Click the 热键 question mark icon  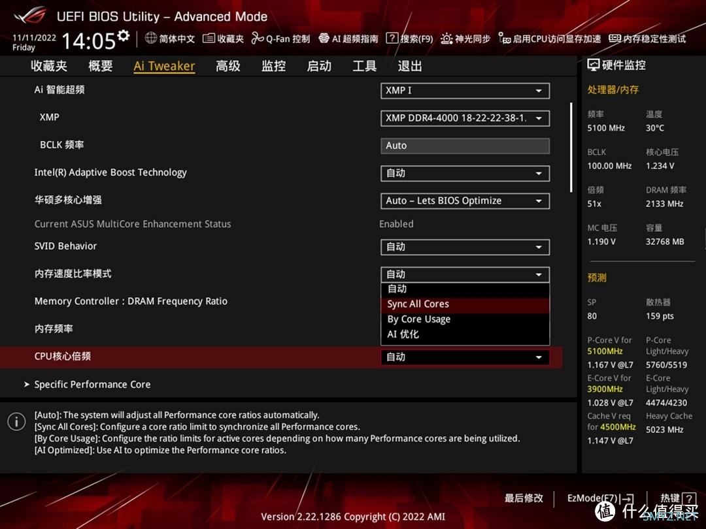pos(689,498)
